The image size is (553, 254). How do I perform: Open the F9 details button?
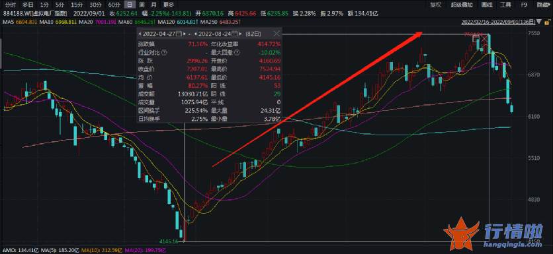524,5
